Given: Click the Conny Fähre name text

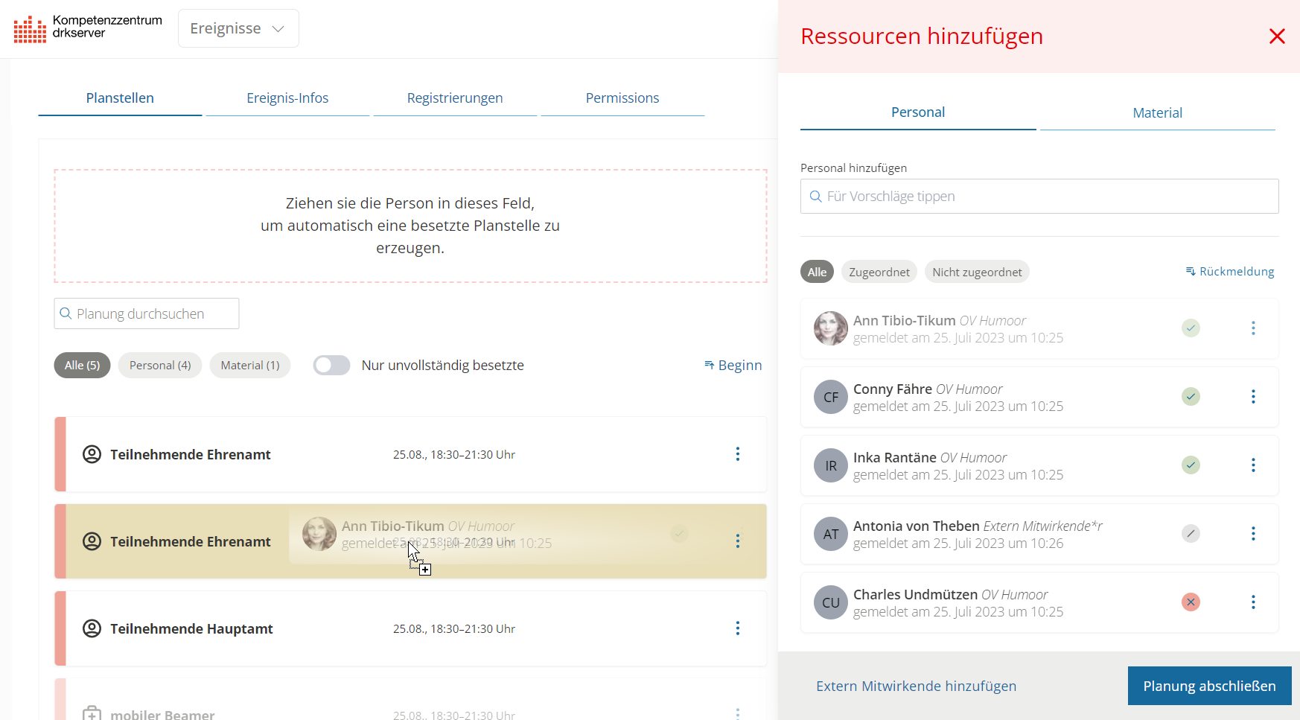Looking at the screenshot, I should tap(893, 389).
